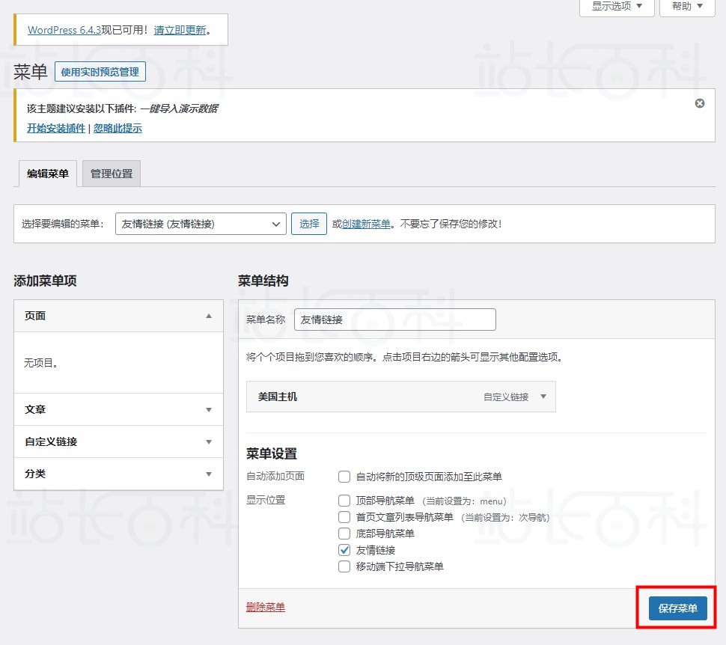Check the 底部导航菜单 location
This screenshot has width=726, height=645.
(x=344, y=534)
